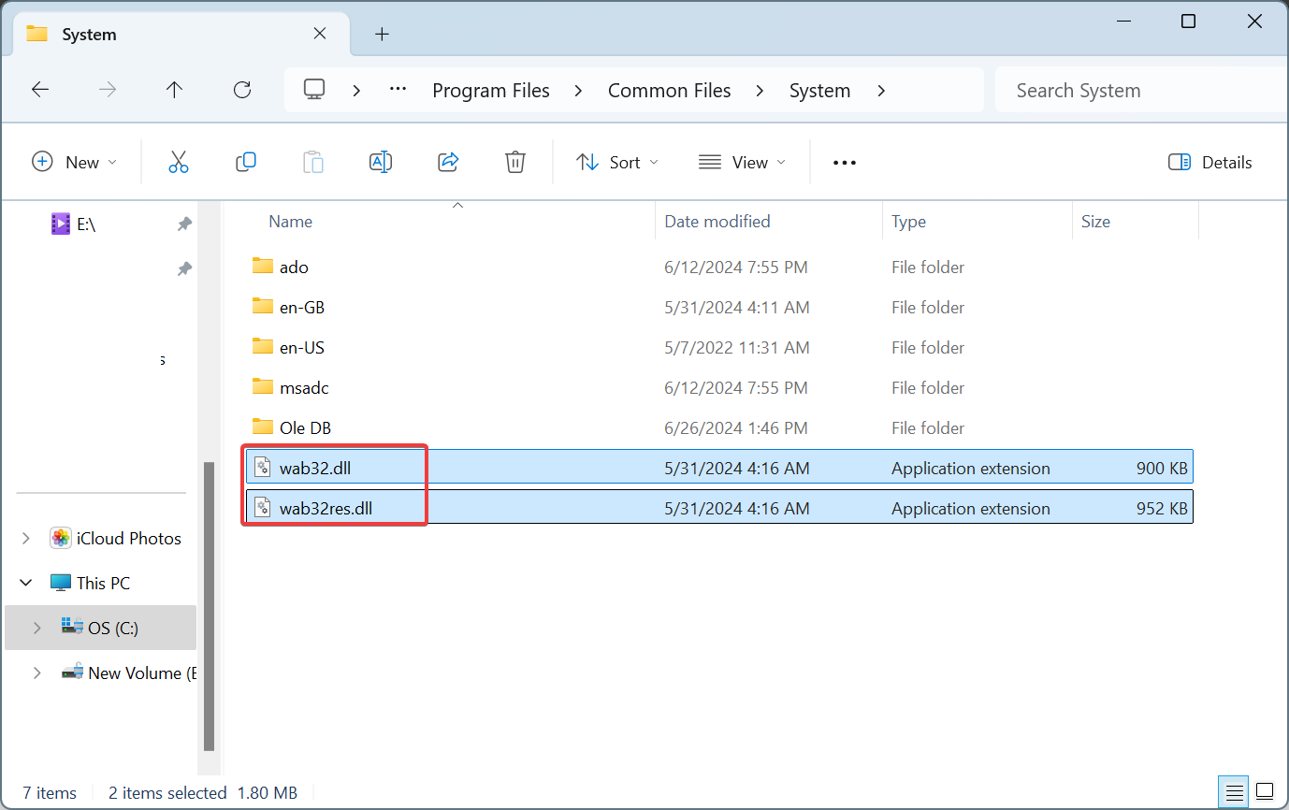Refresh the current folder view

[x=242, y=90]
